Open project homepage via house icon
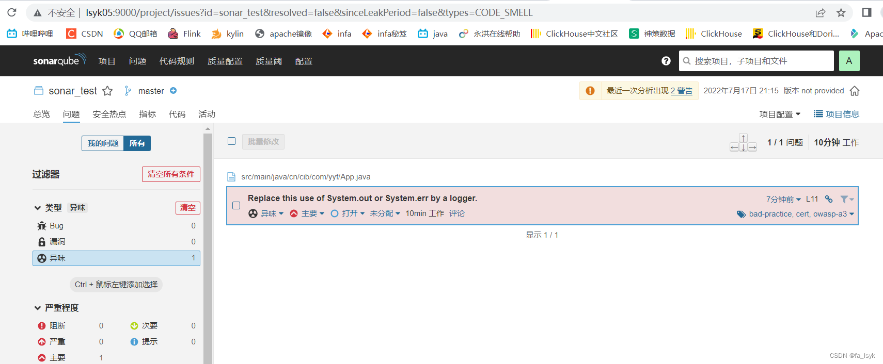Screen dimensions: 883x364 point(855,91)
